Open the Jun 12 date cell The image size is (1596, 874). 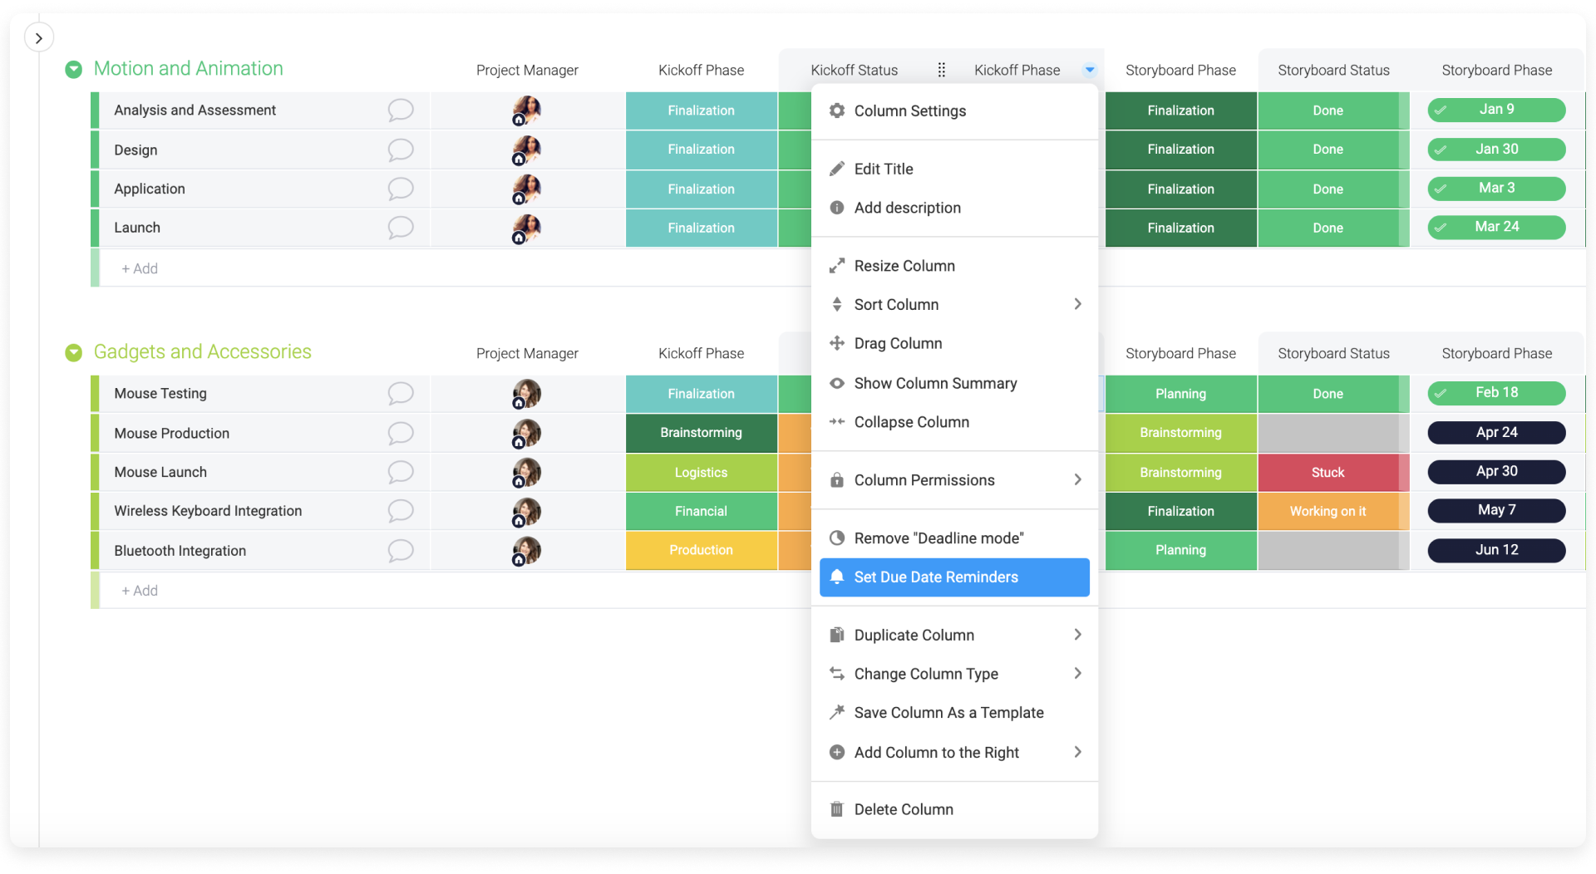coord(1496,550)
